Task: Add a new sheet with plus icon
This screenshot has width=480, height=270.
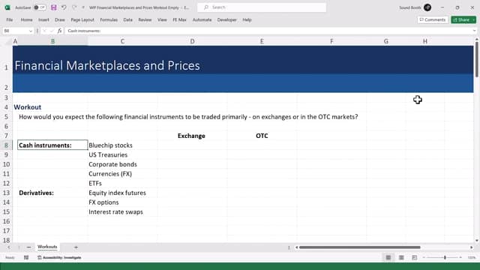Action: tap(76, 247)
